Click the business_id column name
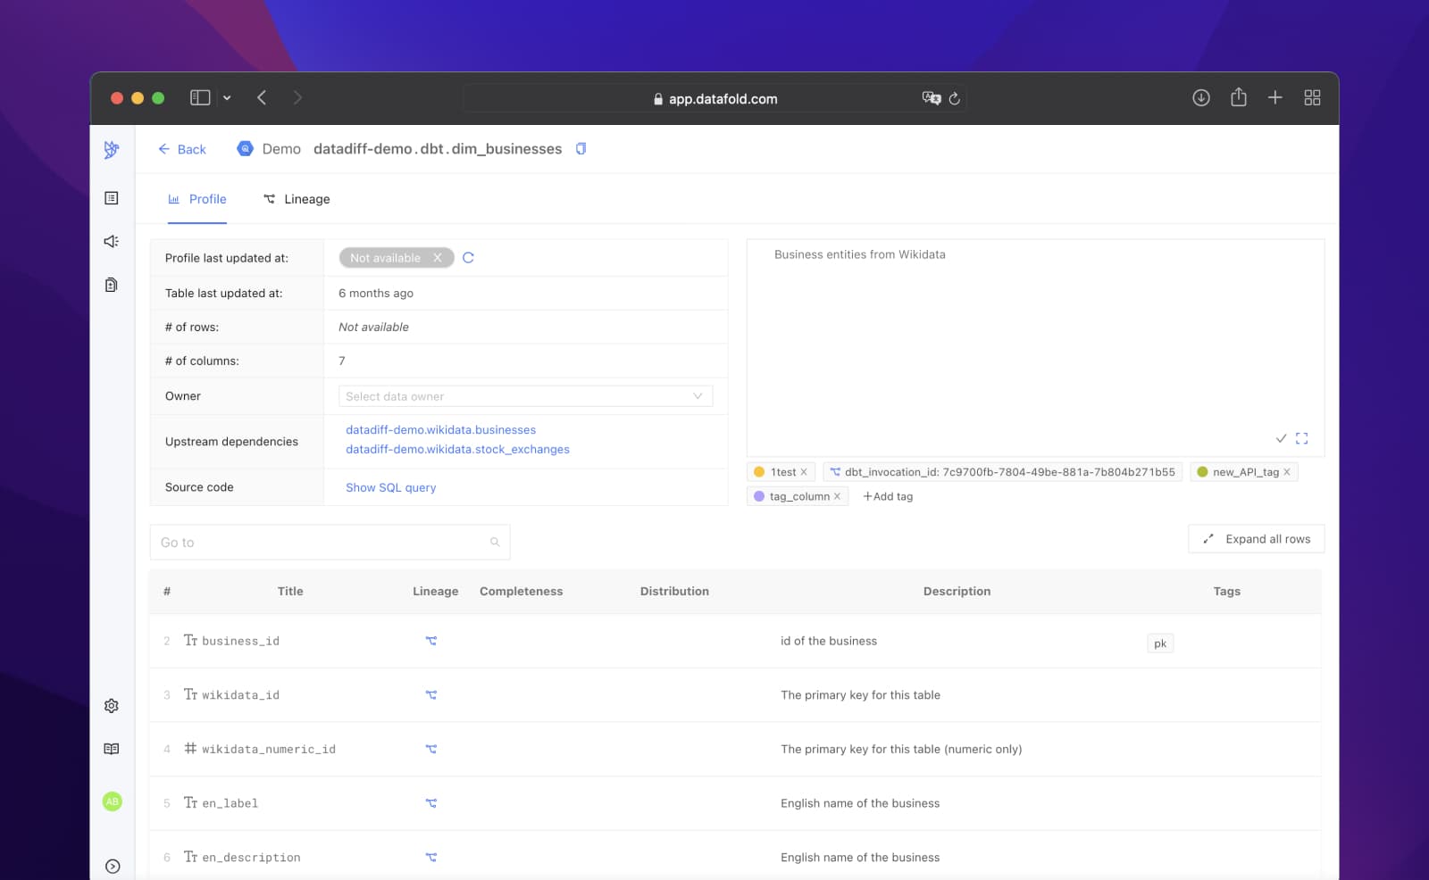The width and height of the screenshot is (1429, 880). coord(240,641)
